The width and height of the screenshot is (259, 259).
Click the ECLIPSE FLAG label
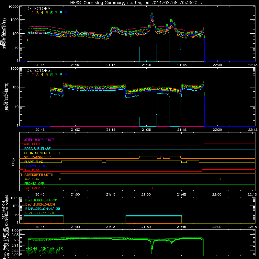click(x=35, y=166)
